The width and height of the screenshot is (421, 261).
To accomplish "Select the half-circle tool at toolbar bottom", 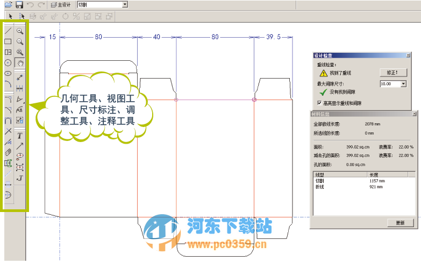I will point(8,195).
